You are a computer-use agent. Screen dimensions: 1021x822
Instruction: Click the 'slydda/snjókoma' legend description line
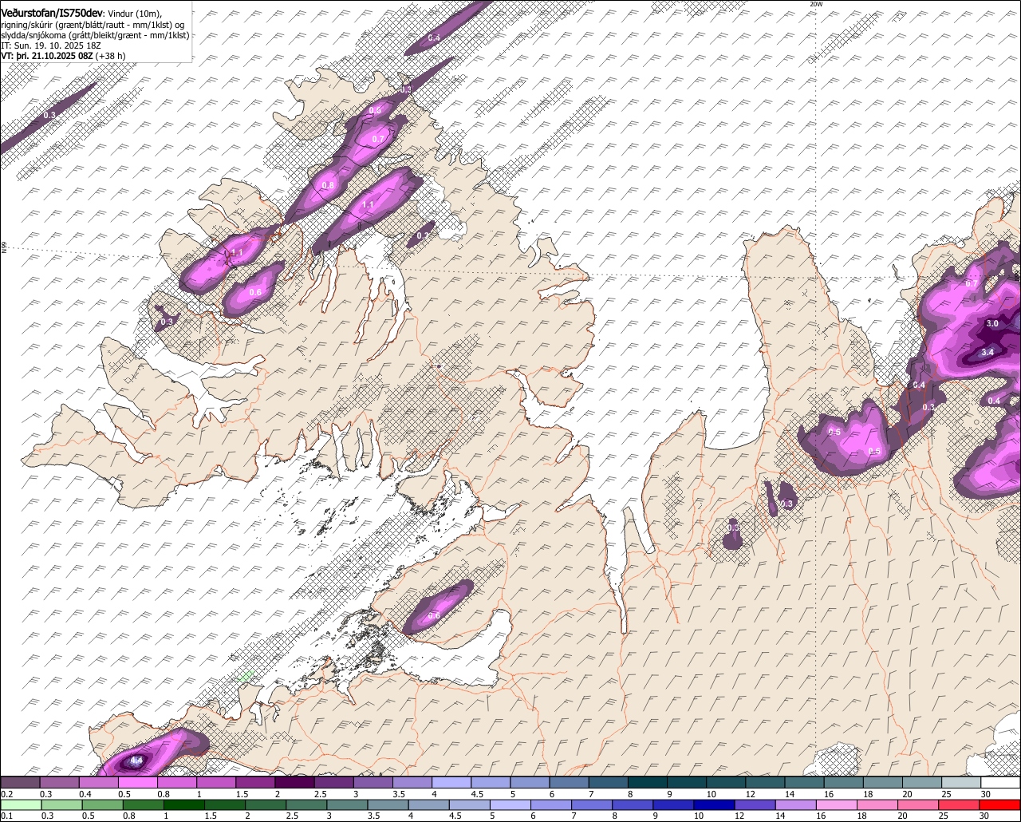point(95,35)
